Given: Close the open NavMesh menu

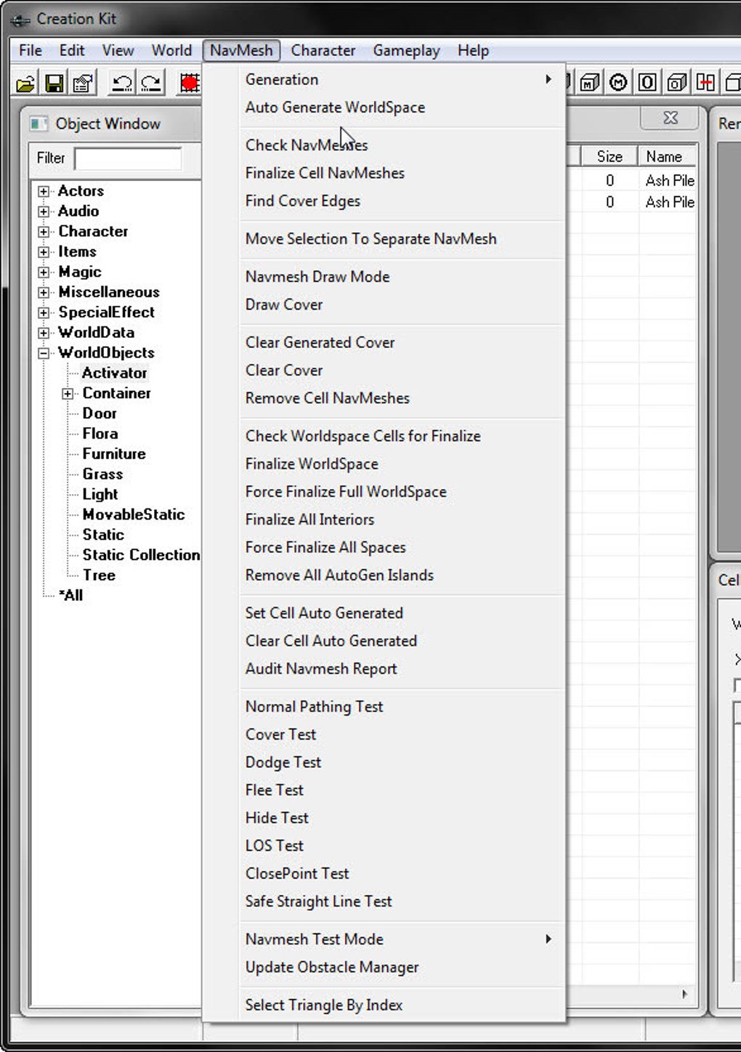Looking at the screenshot, I should (x=241, y=50).
